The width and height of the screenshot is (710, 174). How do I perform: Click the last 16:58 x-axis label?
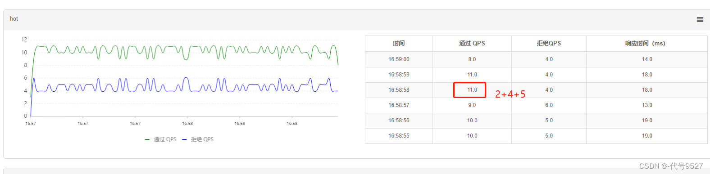292,124
